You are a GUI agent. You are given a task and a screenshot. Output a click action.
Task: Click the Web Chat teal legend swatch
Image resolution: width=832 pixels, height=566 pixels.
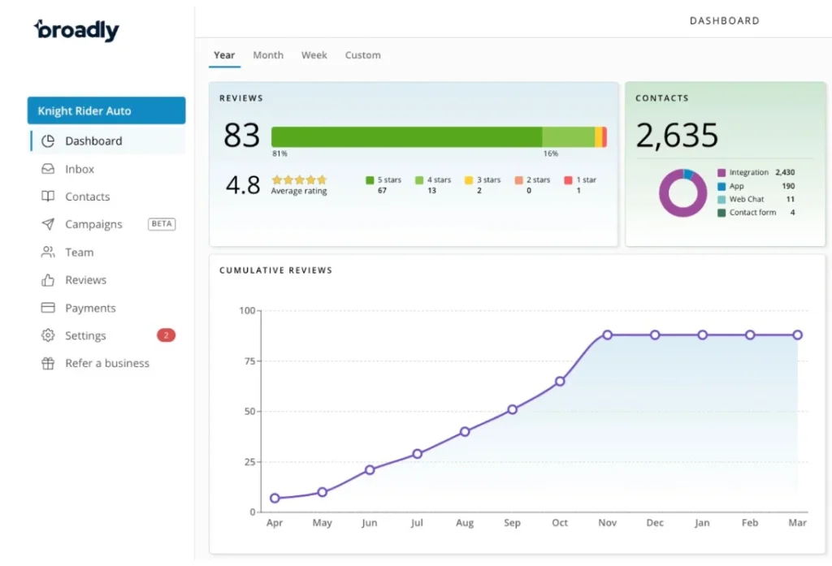pyautogui.click(x=721, y=200)
